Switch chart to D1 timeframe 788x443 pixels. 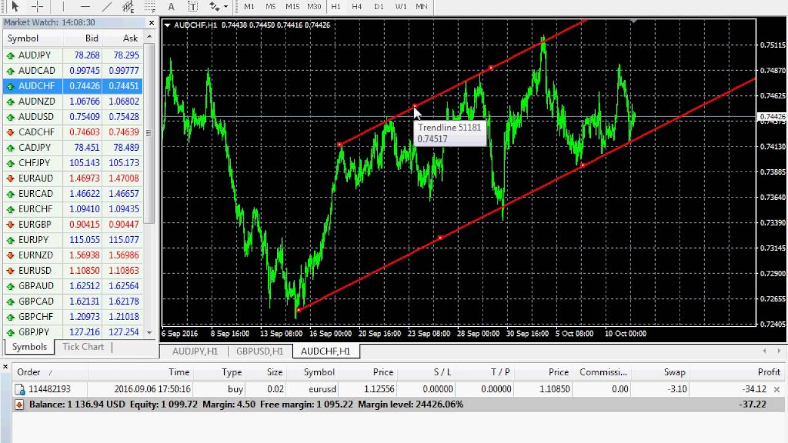pos(379,6)
